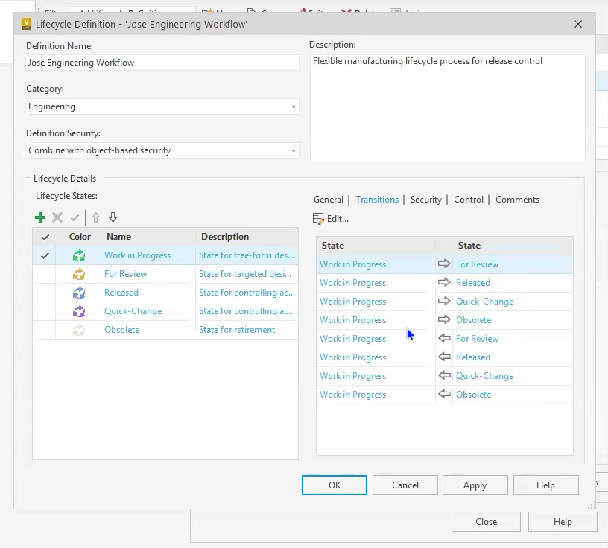The height and width of the screenshot is (548, 608).
Task: Click 'State for free-form des...' description cell
Action: pos(246,255)
